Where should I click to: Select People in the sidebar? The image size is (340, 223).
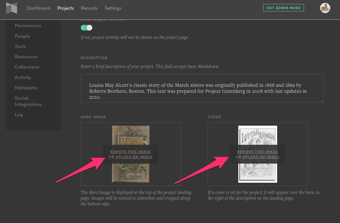pyautogui.click(x=22, y=36)
